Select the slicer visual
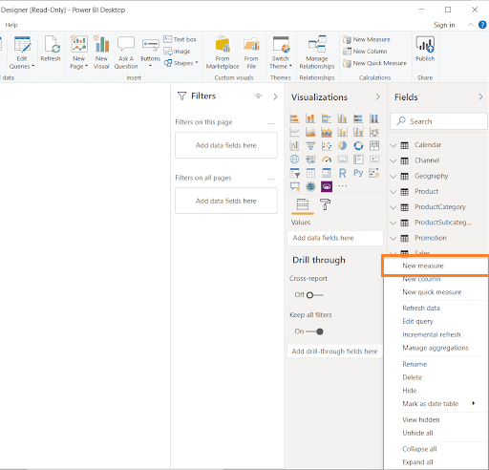The image size is (489, 470). tap(294, 173)
